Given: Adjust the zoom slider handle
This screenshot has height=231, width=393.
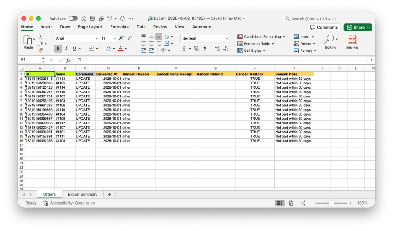Looking at the screenshot, I should [x=331, y=203].
